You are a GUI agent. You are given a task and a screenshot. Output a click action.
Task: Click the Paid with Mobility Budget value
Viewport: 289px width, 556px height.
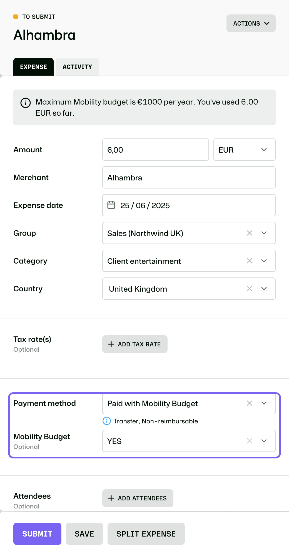pyautogui.click(x=153, y=403)
